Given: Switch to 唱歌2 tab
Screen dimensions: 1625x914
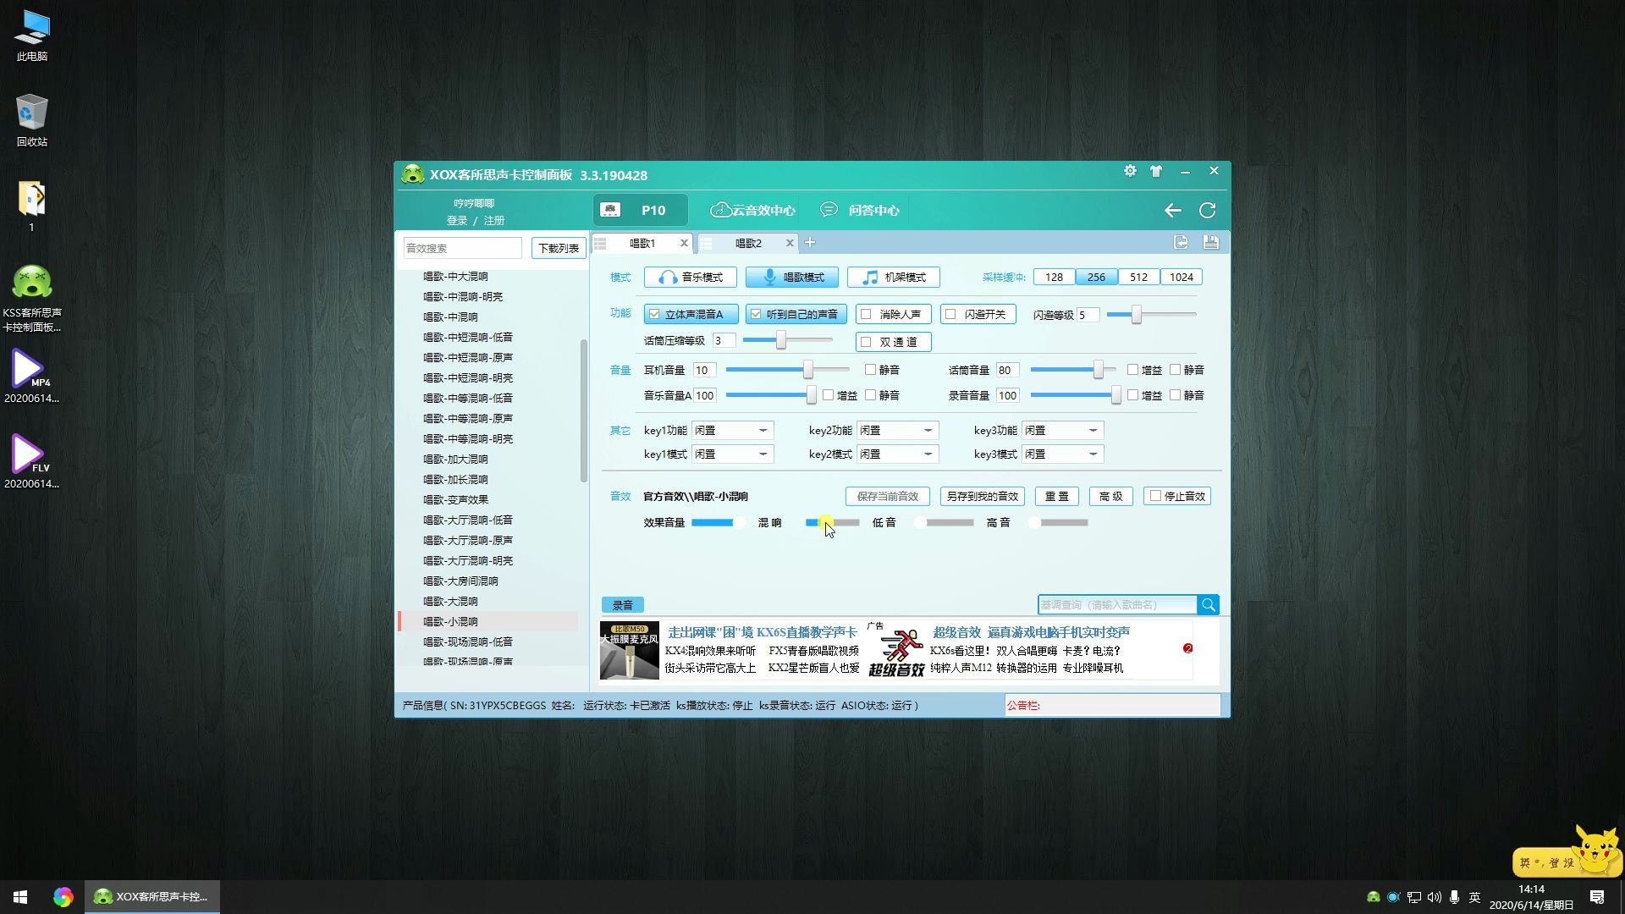Looking at the screenshot, I should (746, 242).
